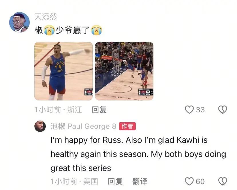
Task: Click the like count 33
Action: (200, 110)
